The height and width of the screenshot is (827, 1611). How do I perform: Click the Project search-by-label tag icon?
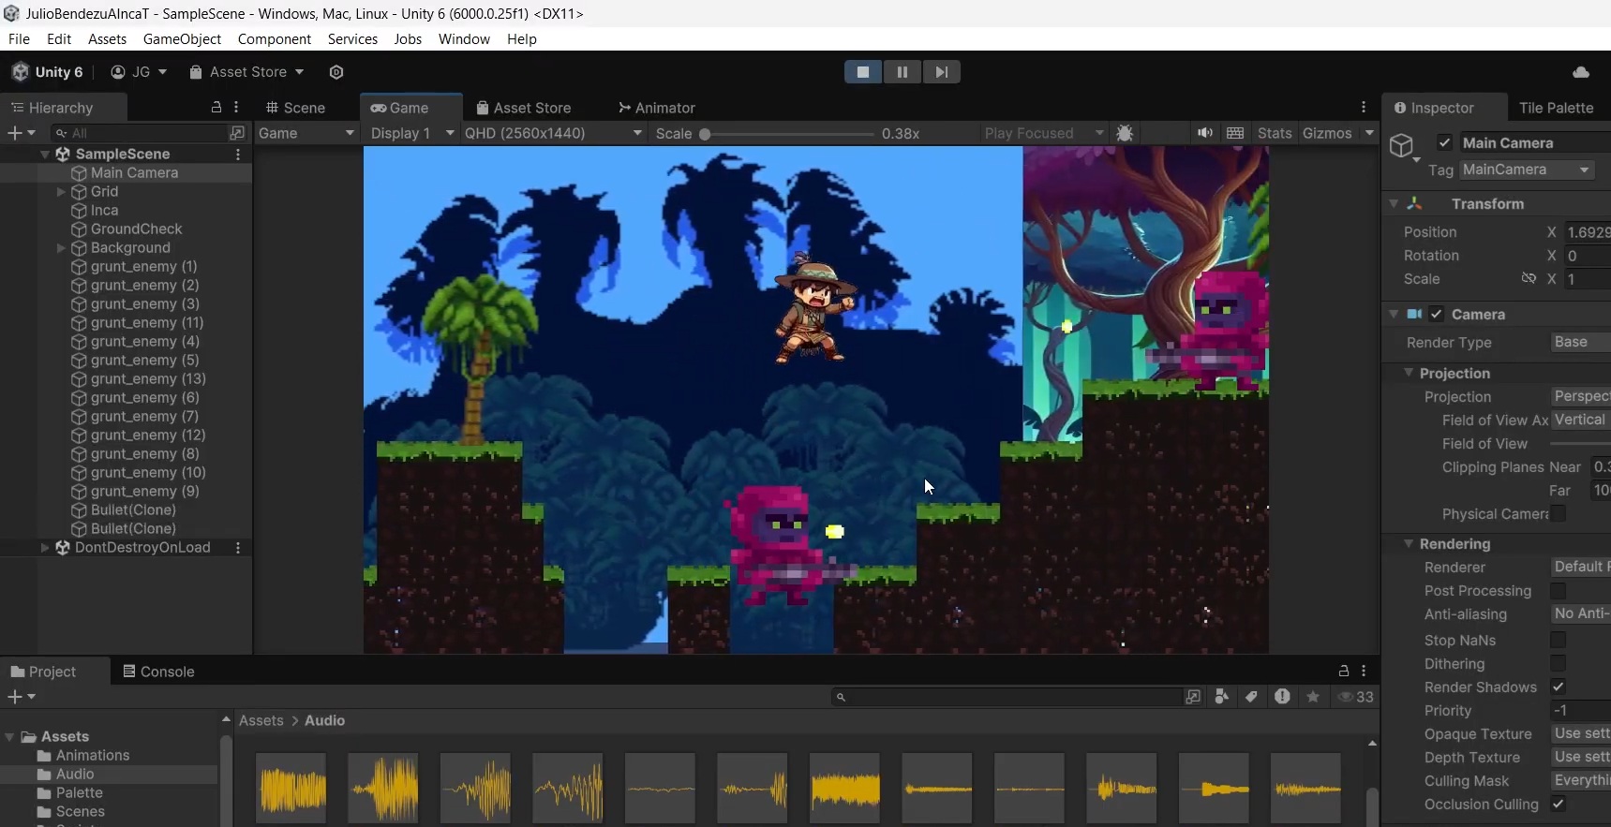point(1251,697)
